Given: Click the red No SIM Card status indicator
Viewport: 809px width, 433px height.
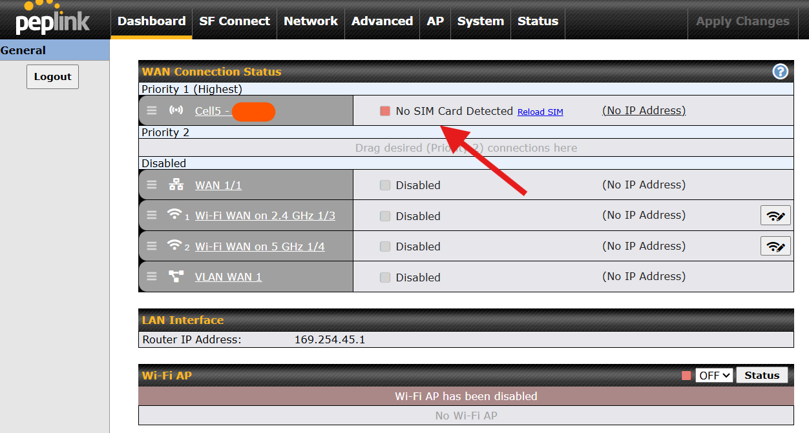Looking at the screenshot, I should [385, 111].
